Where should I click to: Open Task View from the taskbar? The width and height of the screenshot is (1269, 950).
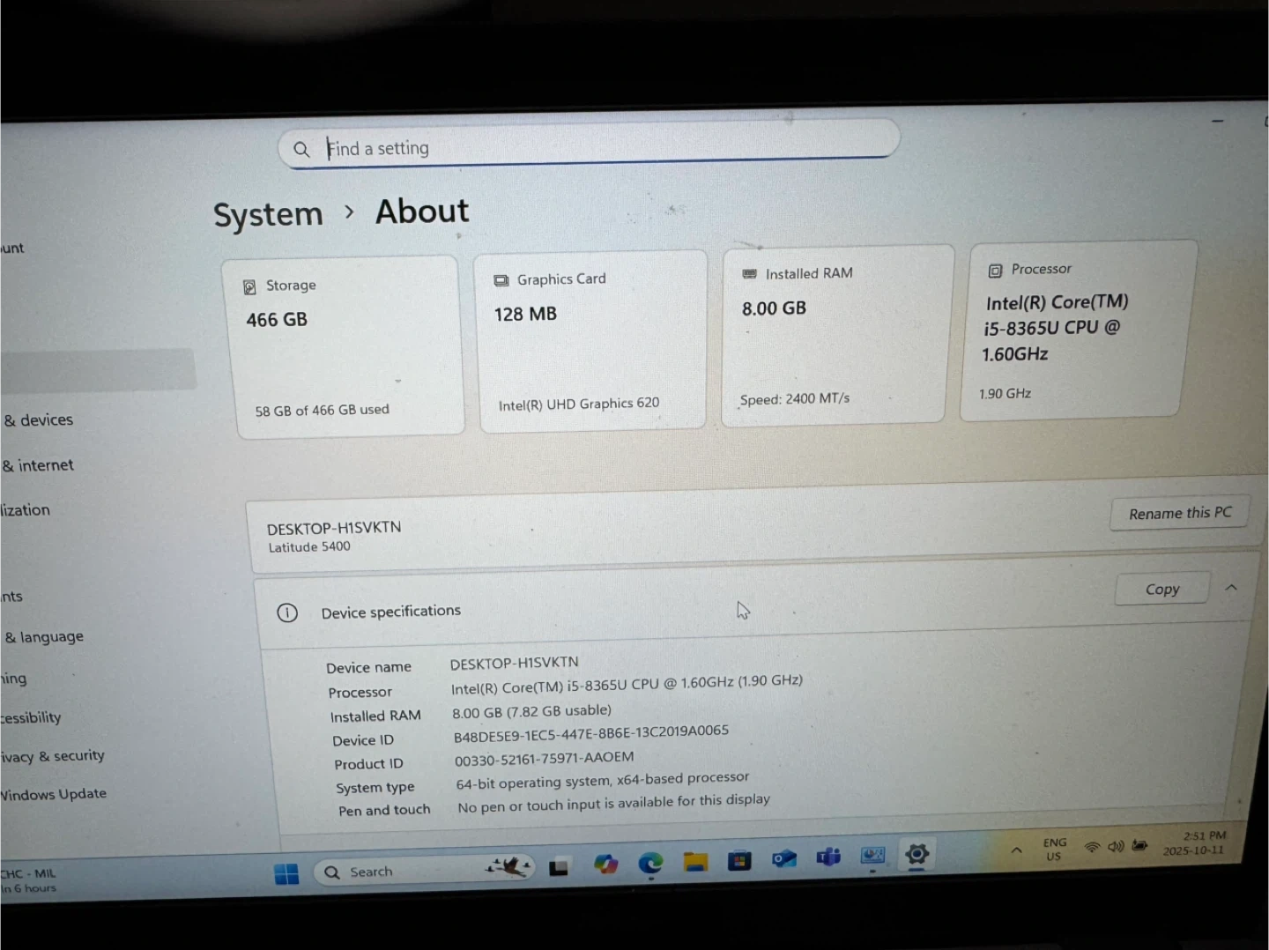[x=559, y=868]
